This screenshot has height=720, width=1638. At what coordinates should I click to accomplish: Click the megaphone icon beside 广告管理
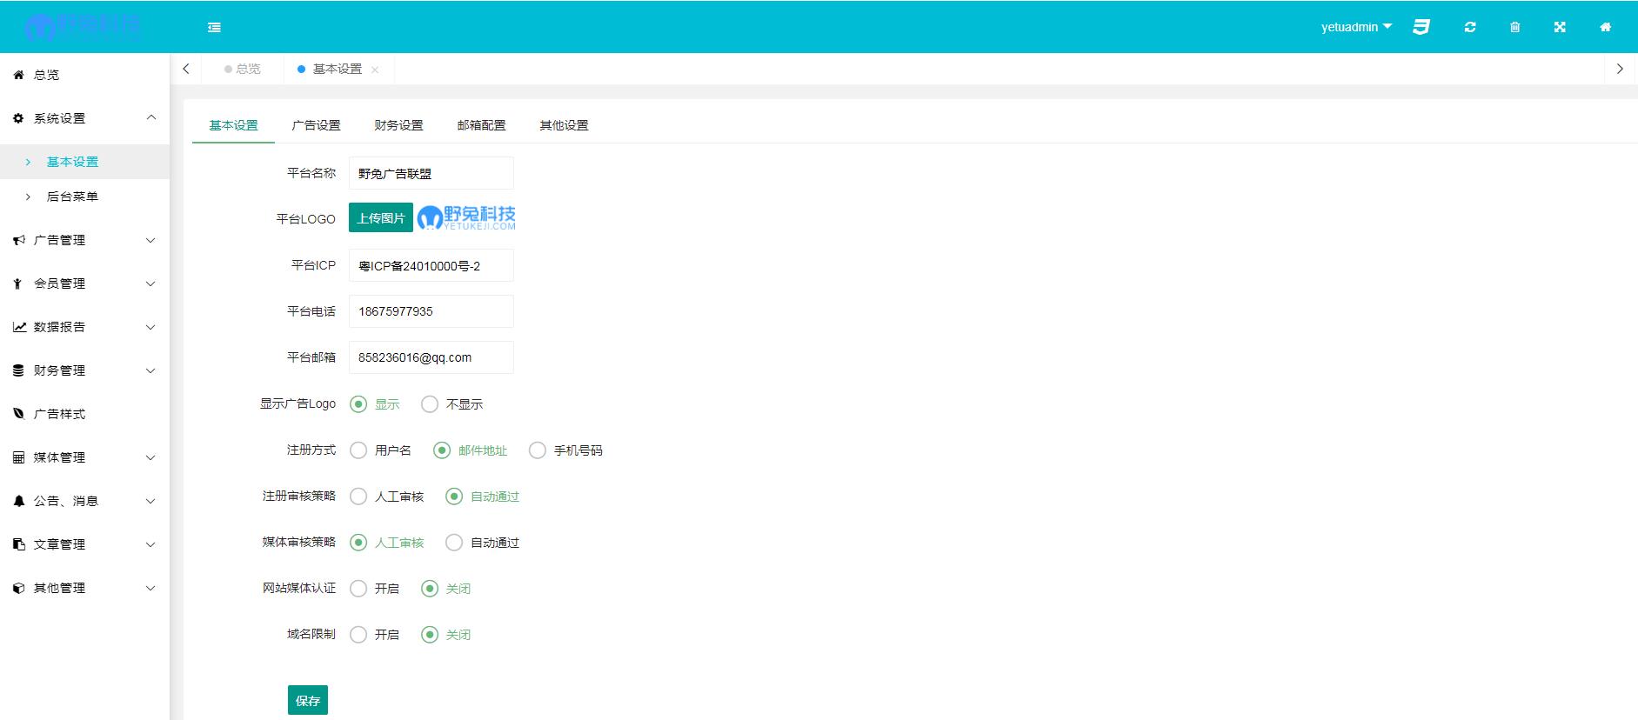[x=18, y=240]
